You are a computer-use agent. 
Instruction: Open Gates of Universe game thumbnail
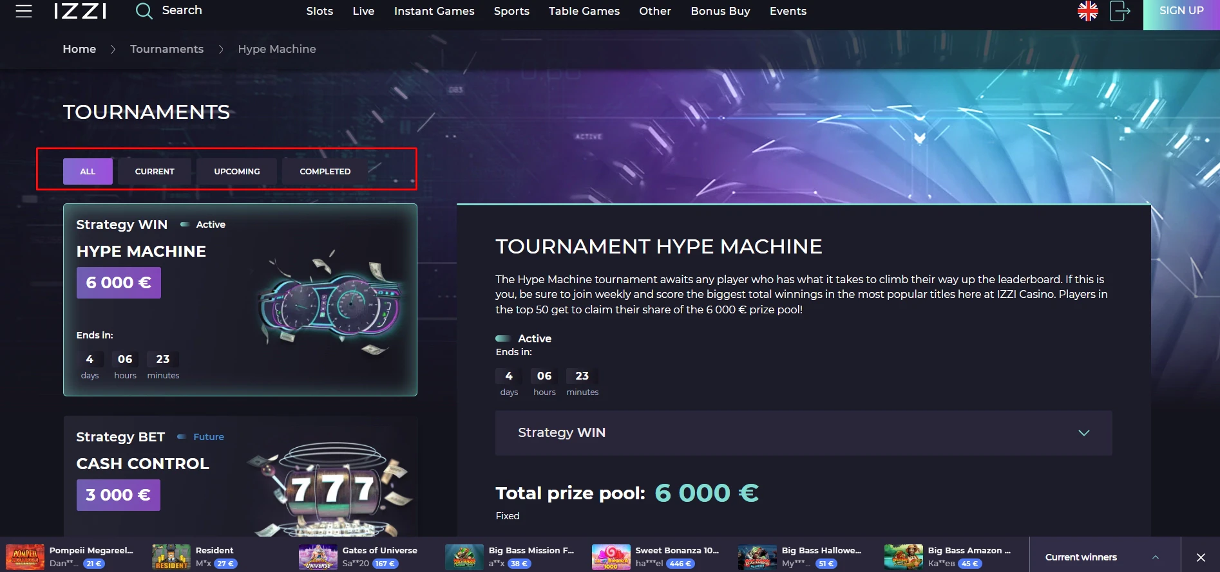pyautogui.click(x=318, y=557)
